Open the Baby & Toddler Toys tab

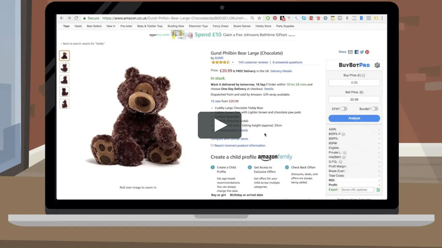tap(150, 26)
